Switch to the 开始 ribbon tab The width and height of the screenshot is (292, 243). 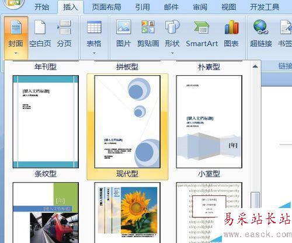pos(41,7)
